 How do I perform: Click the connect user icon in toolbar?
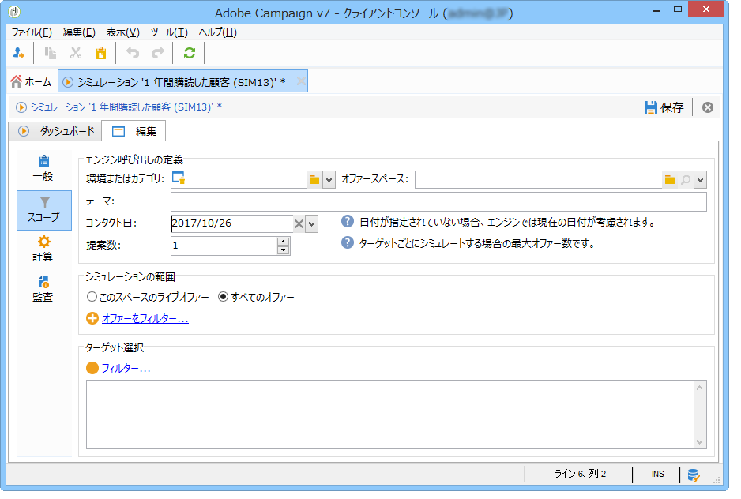(x=19, y=53)
